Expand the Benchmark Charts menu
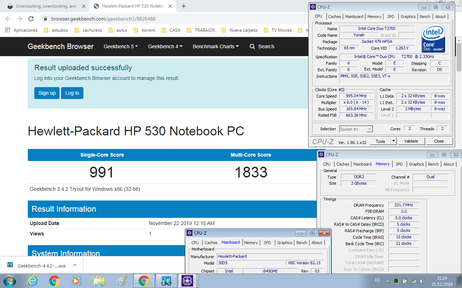 click(x=216, y=46)
